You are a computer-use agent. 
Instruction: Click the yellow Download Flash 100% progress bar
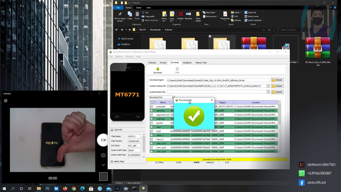[x=217, y=159]
